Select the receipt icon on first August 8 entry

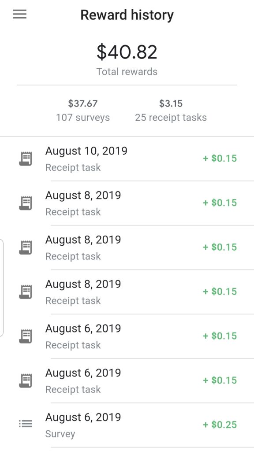(x=26, y=203)
